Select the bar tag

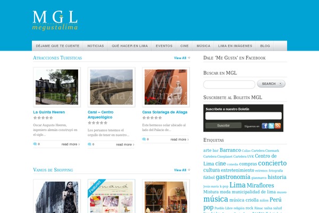pyautogui.click(x=215, y=150)
